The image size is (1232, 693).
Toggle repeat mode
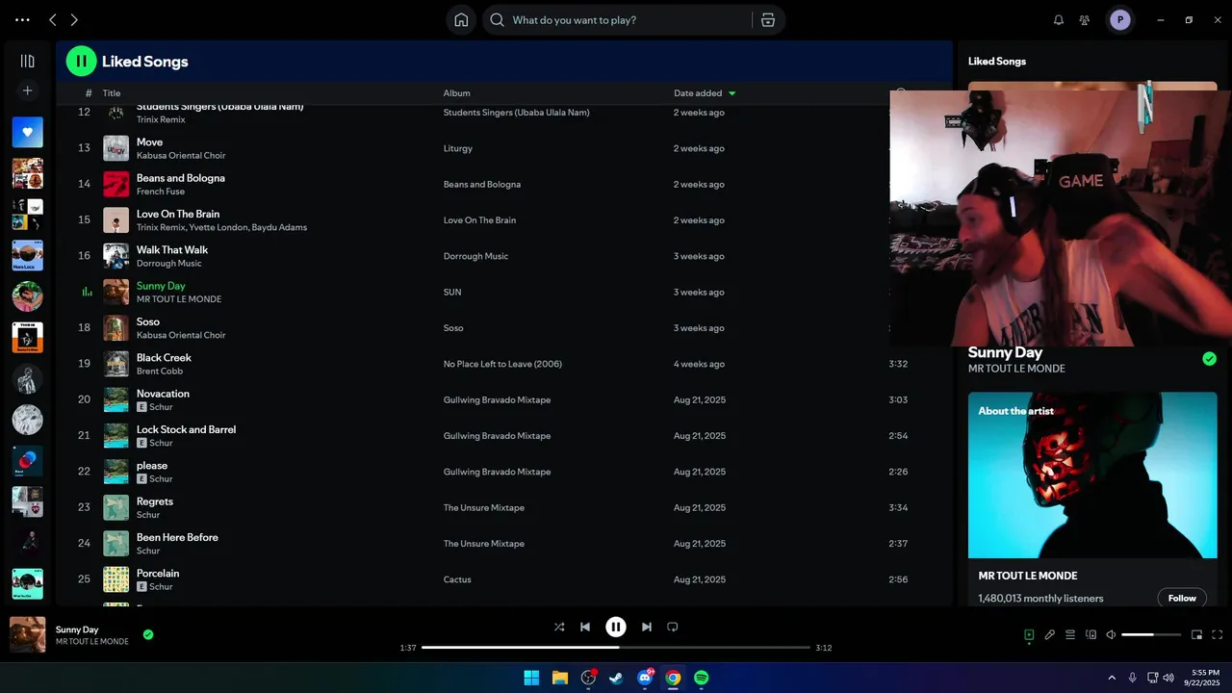673,627
